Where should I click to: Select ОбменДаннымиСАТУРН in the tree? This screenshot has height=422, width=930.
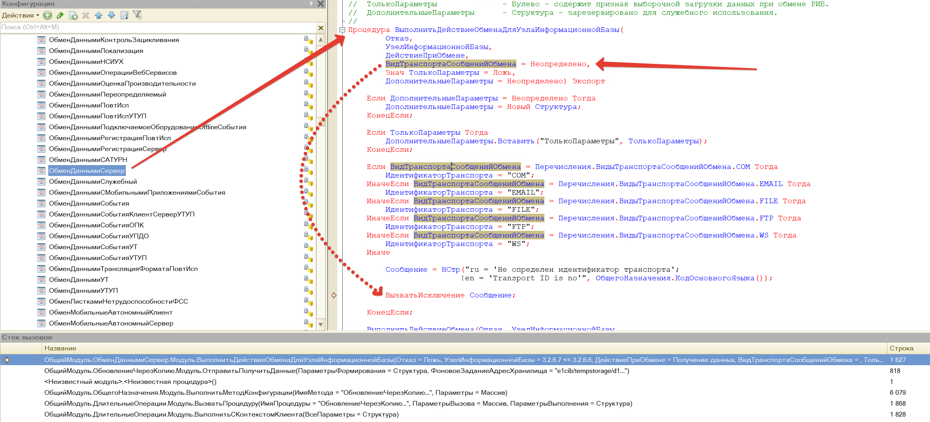pos(88,160)
